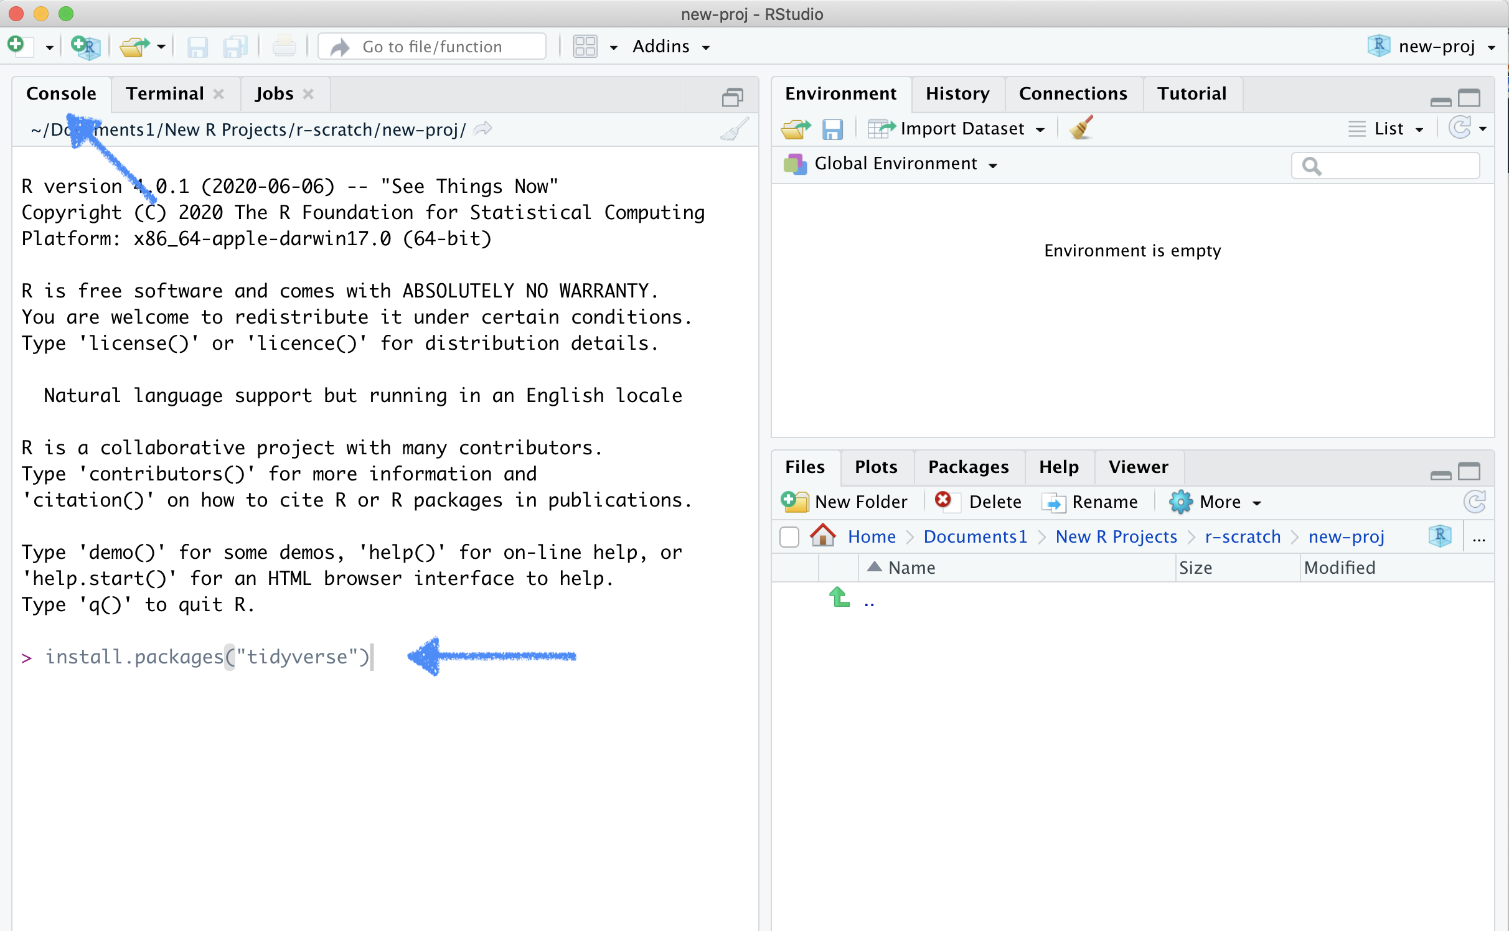Click the Rename button in Files
The width and height of the screenshot is (1509, 931).
(x=1089, y=502)
